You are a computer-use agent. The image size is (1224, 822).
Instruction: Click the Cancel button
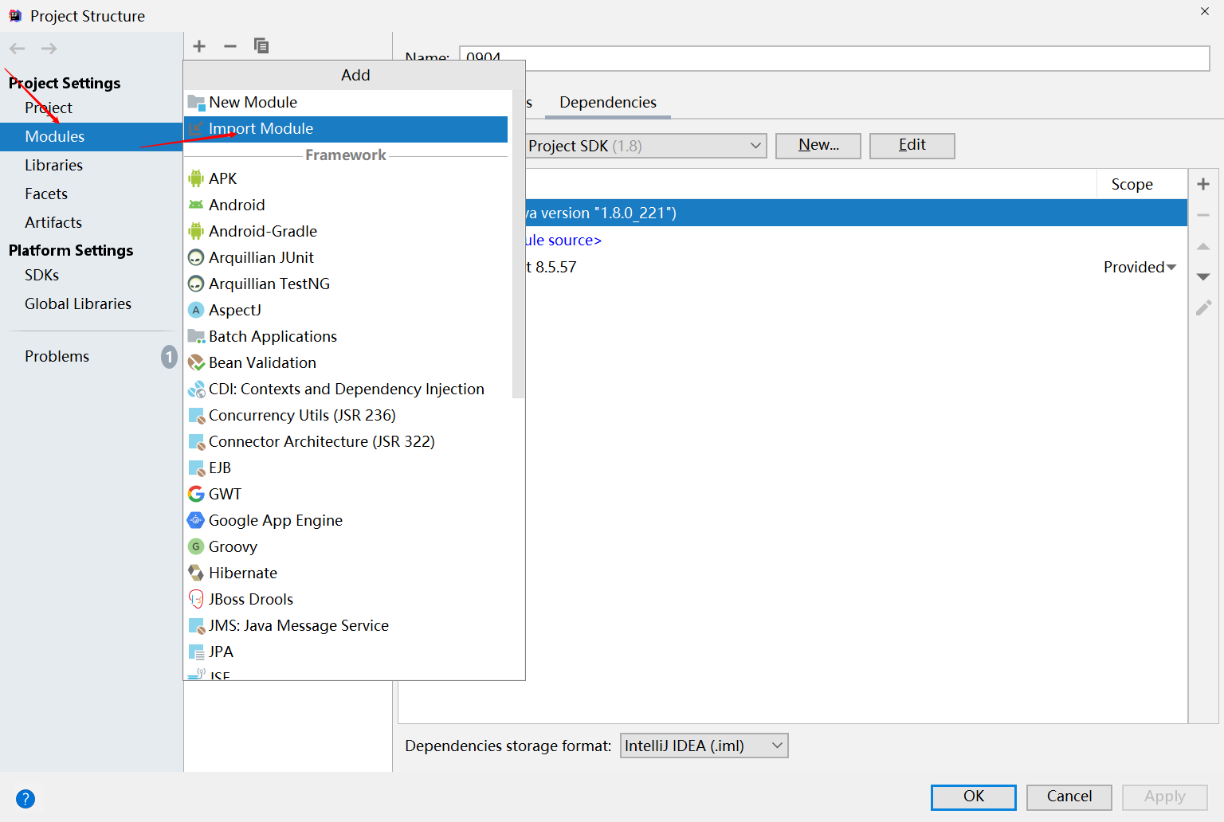point(1069,797)
